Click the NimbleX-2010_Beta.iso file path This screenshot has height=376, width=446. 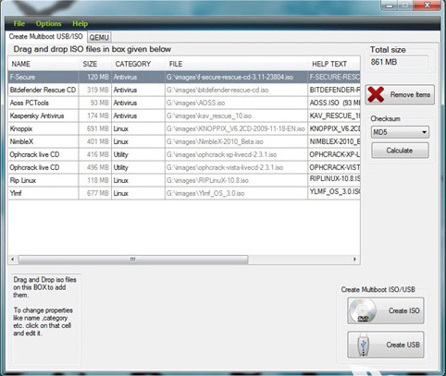(236, 141)
